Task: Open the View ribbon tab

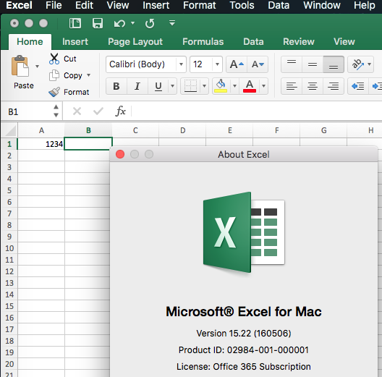Action: point(344,42)
